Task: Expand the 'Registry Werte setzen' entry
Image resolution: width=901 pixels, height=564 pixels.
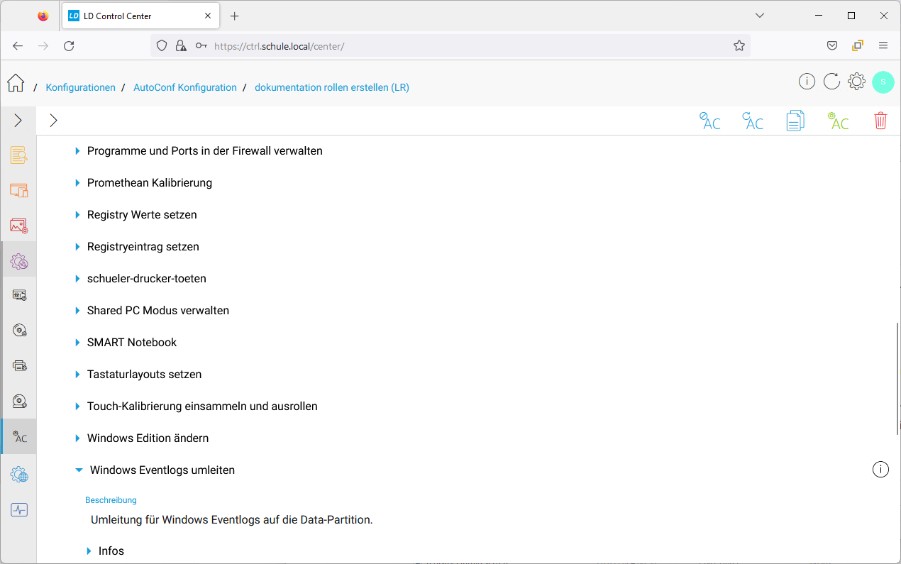Action: 77,214
